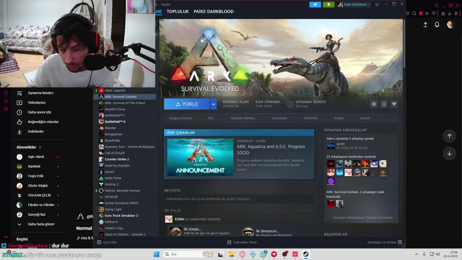Open the browser account avatar

450,25
